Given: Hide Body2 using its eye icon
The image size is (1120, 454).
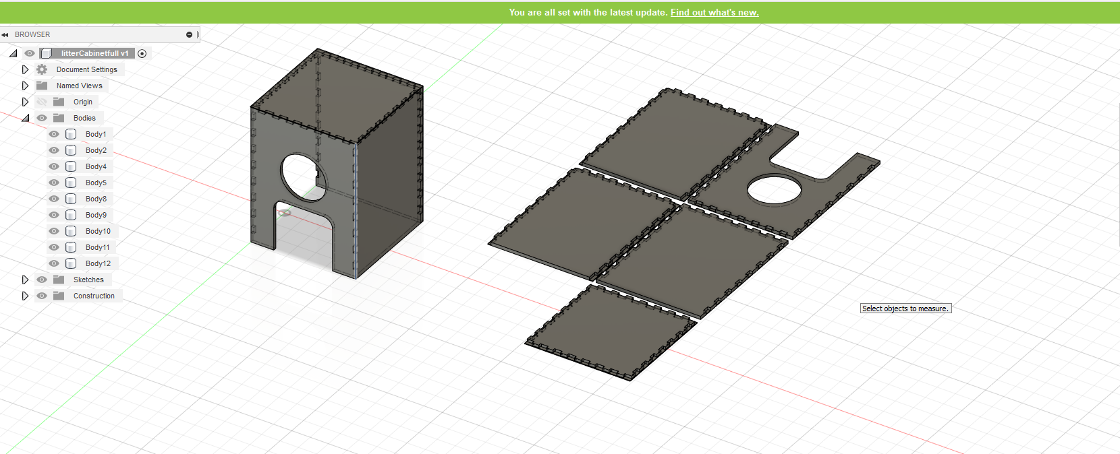Looking at the screenshot, I should (x=54, y=150).
